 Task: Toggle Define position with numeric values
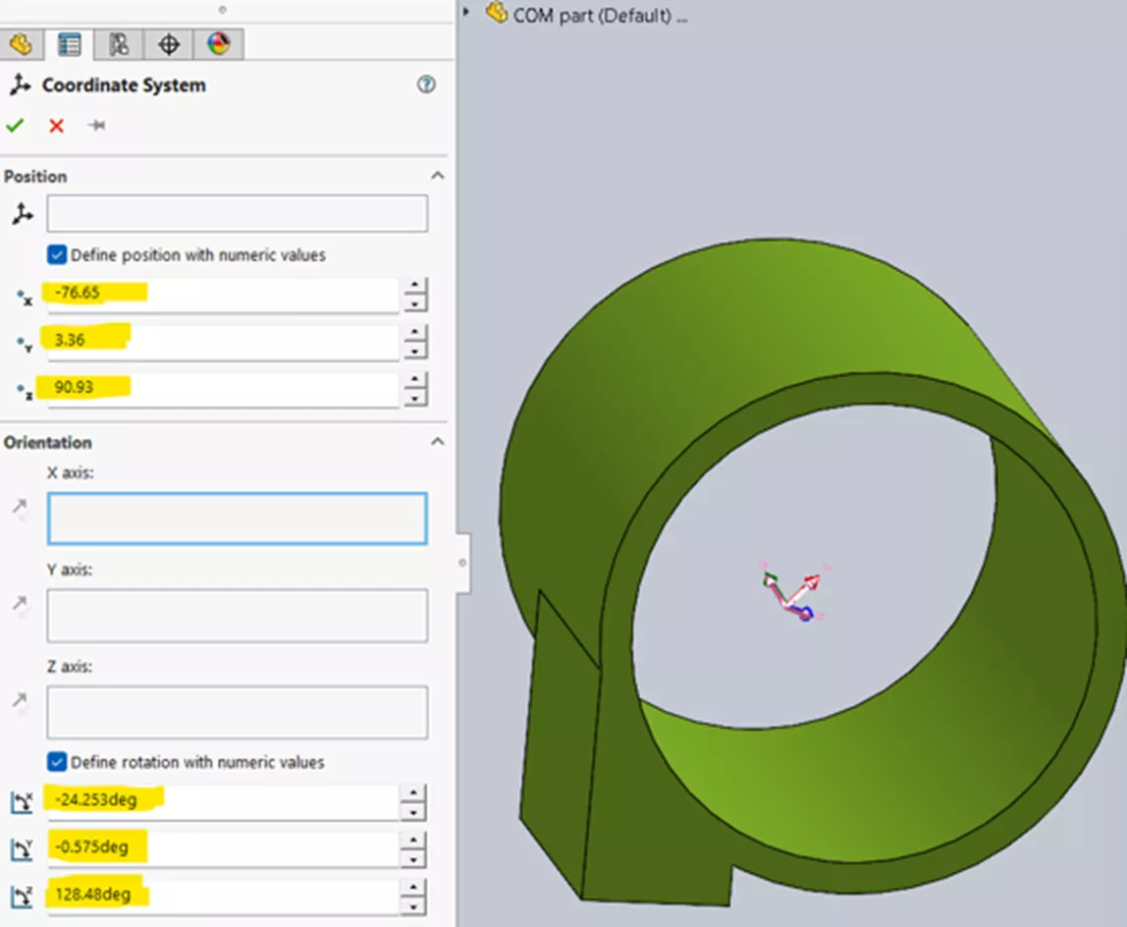click(x=58, y=255)
